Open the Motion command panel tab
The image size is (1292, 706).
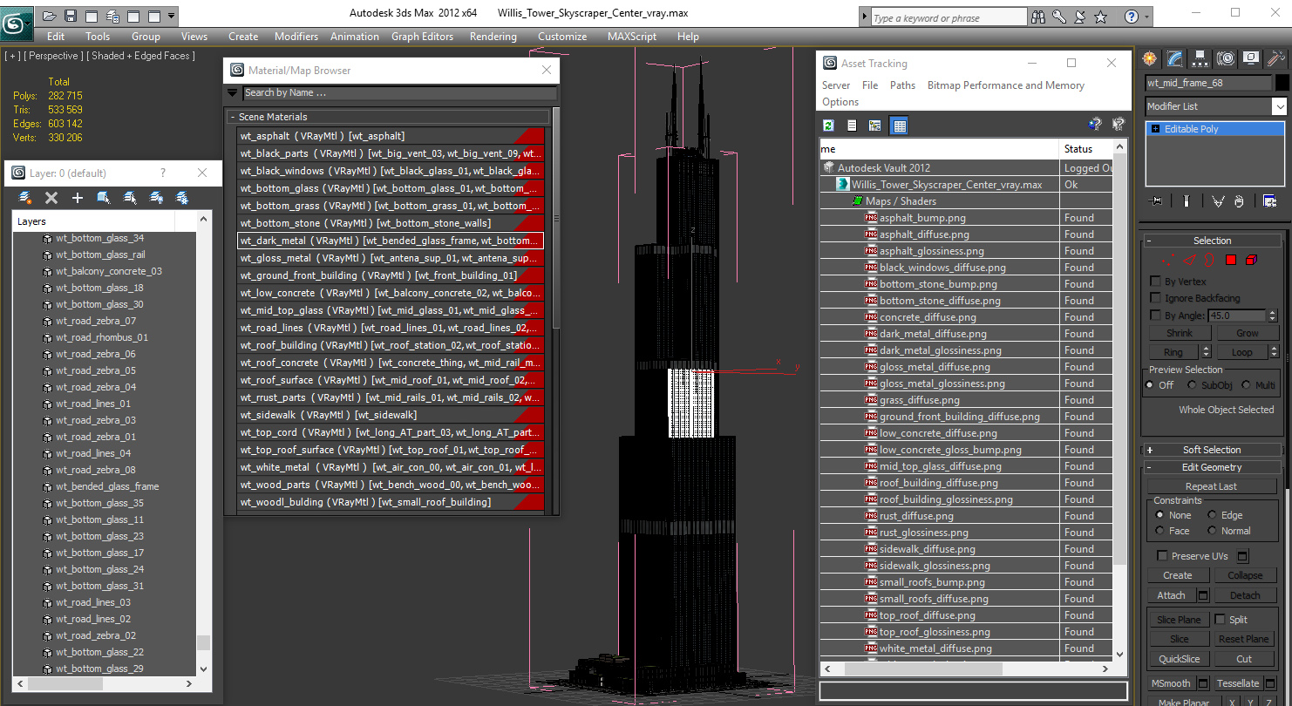[1227, 58]
